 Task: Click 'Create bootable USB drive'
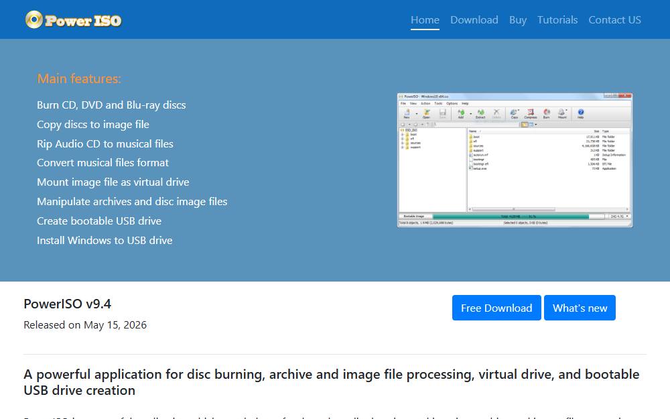point(99,221)
